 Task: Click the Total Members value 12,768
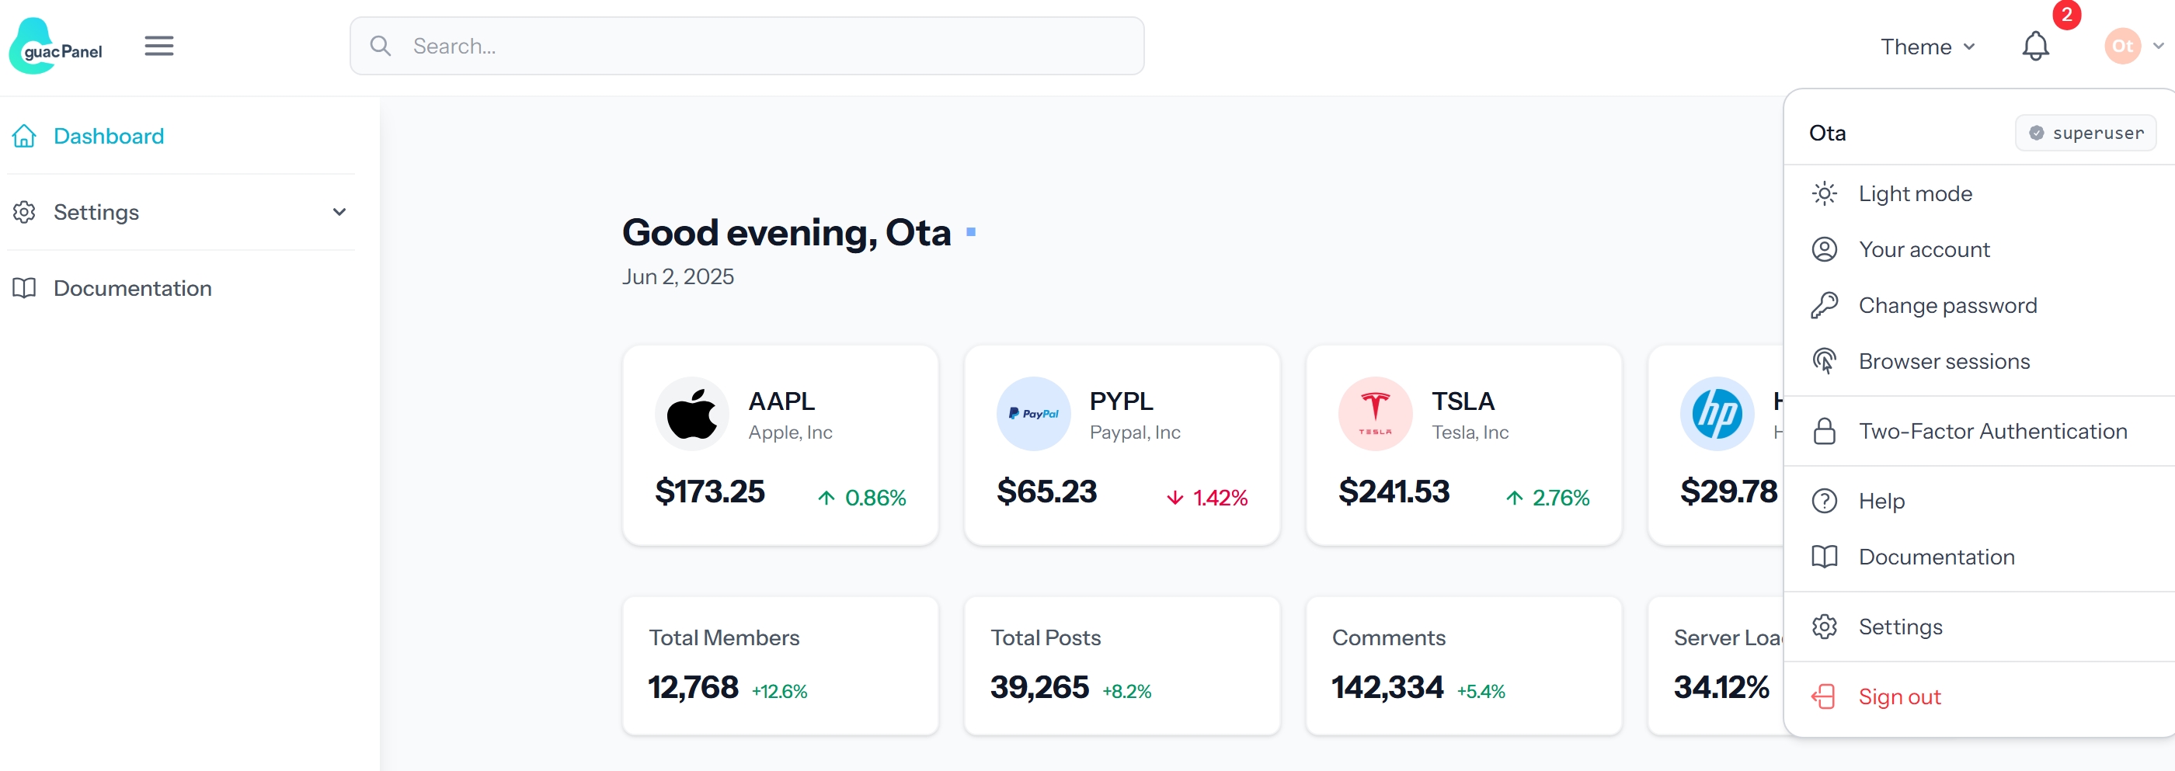[x=693, y=687]
